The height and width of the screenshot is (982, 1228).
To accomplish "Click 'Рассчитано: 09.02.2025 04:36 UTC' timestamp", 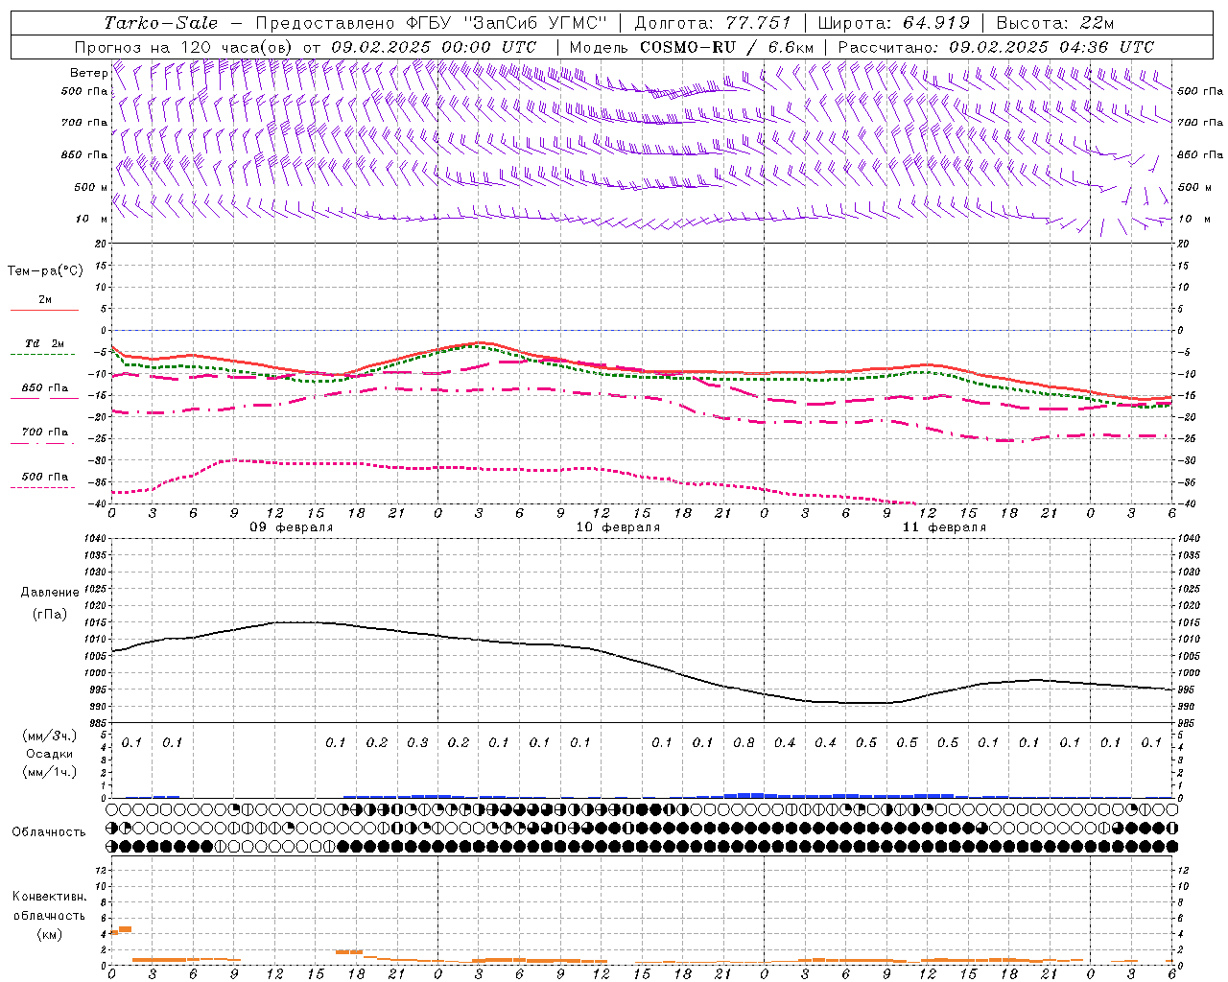I will [x=995, y=47].
